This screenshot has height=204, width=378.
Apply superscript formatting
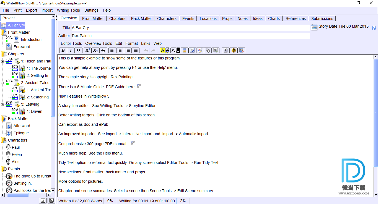pyautogui.click(x=88, y=50)
